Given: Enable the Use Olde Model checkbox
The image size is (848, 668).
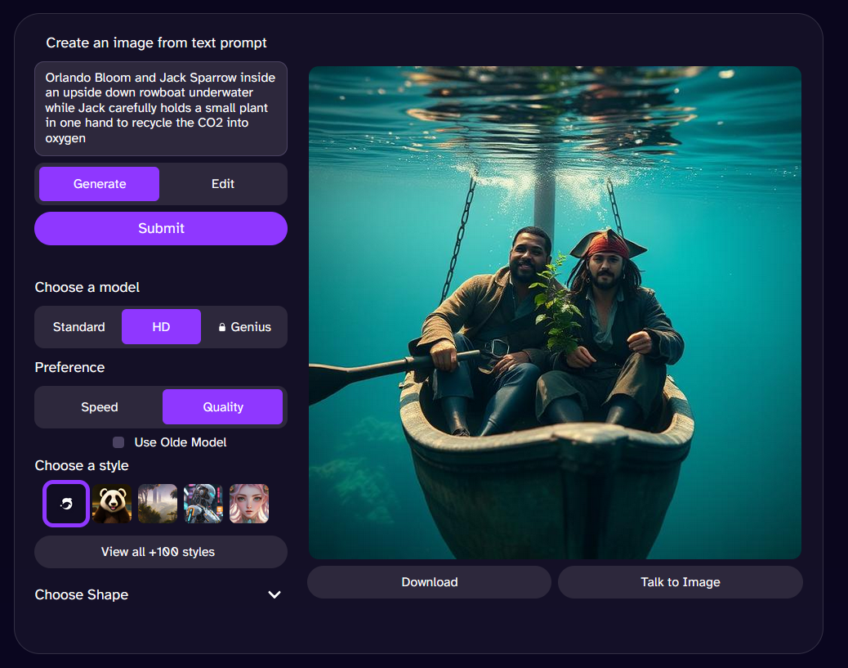Looking at the screenshot, I should [118, 442].
